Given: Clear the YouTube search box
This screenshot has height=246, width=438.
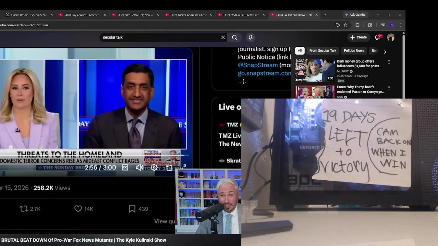Looking at the screenshot, I should 223,37.
